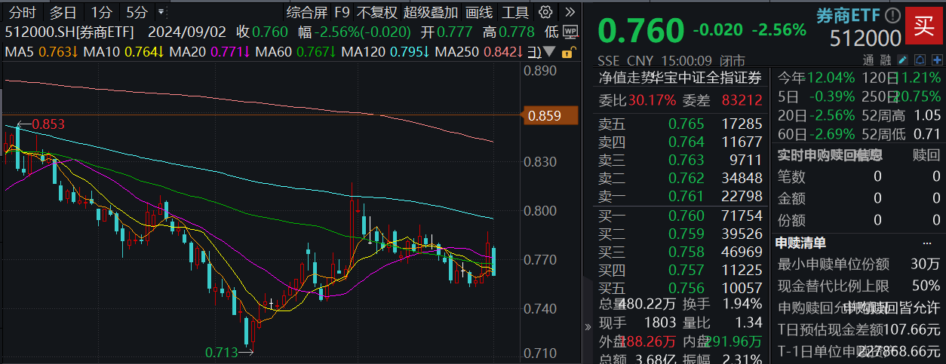Open the period dropdown arrow after 5分
The image size is (946, 364).
point(161,12)
